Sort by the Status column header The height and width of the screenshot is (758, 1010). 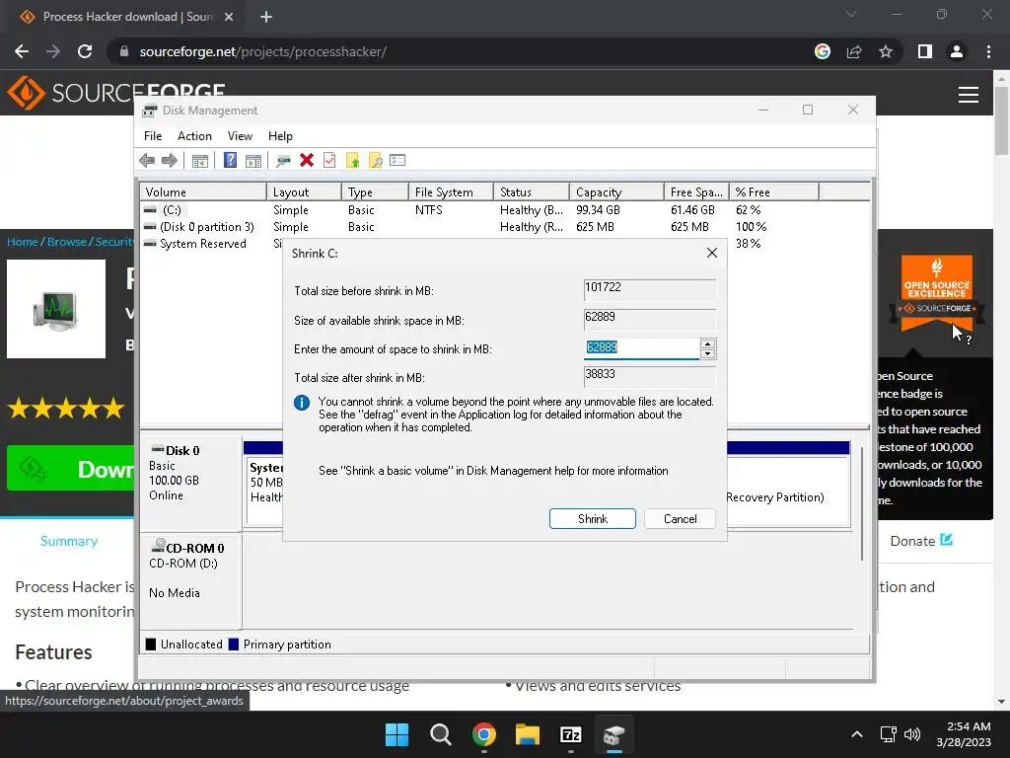(x=532, y=192)
